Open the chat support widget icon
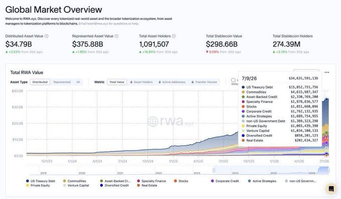Screen dimensions: 341x199 point(331,188)
